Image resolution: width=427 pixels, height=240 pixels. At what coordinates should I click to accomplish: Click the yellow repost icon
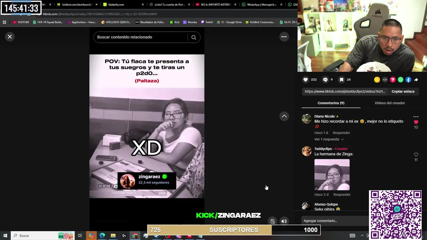coord(377,80)
